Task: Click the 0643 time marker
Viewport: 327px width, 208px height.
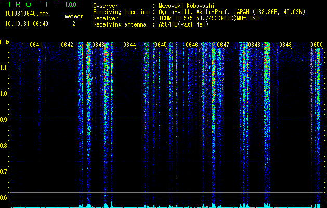Action: pyautogui.click(x=98, y=45)
